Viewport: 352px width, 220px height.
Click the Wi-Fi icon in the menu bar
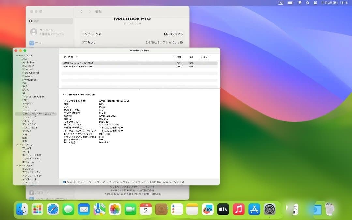(x=300, y=3)
